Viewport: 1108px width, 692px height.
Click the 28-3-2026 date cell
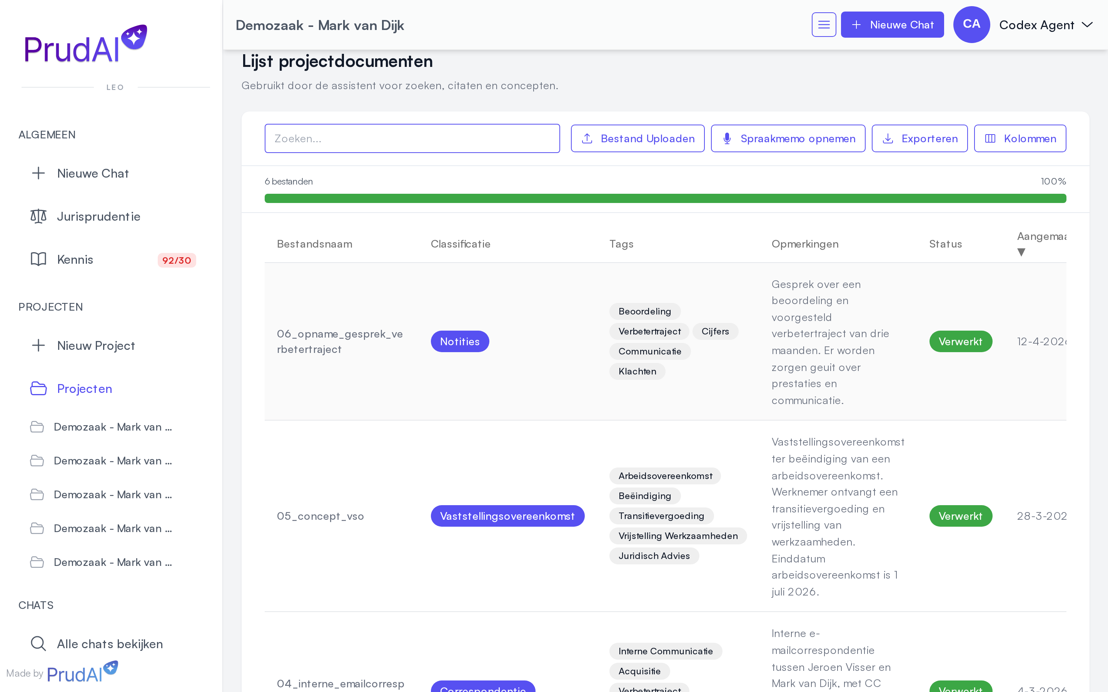click(1041, 516)
